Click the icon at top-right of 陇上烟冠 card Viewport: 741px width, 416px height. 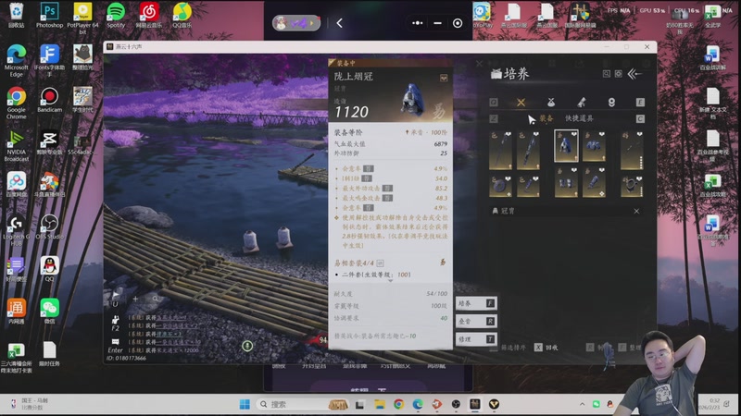(444, 78)
